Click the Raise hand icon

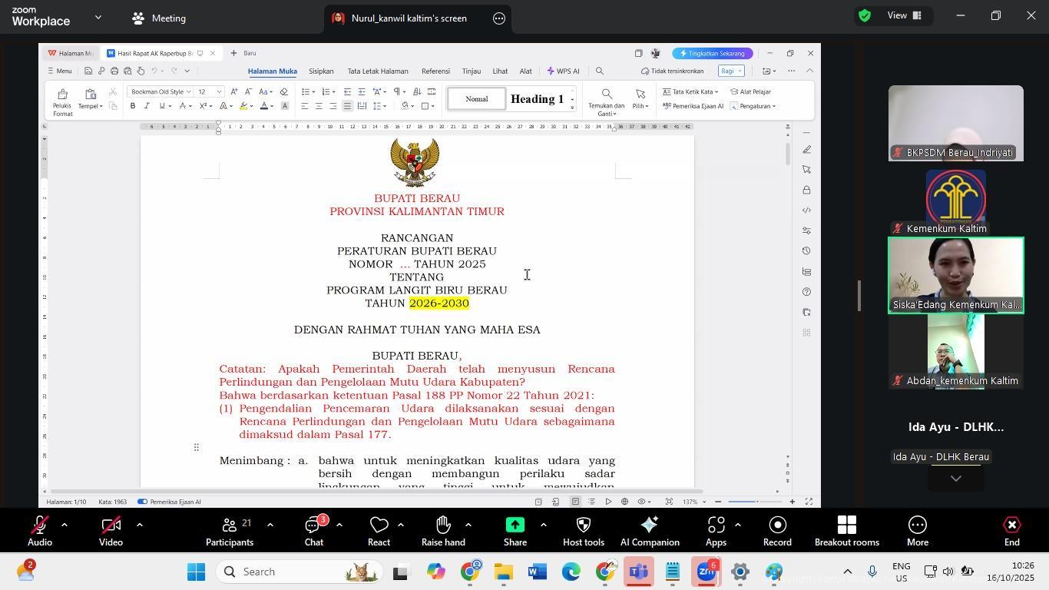pyautogui.click(x=443, y=525)
